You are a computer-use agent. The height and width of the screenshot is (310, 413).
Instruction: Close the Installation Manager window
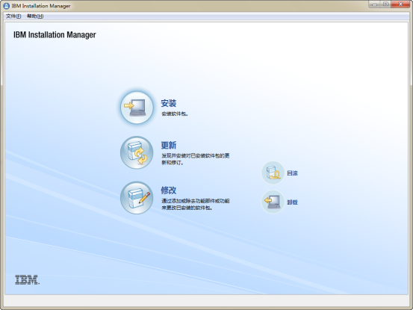click(400, 4)
